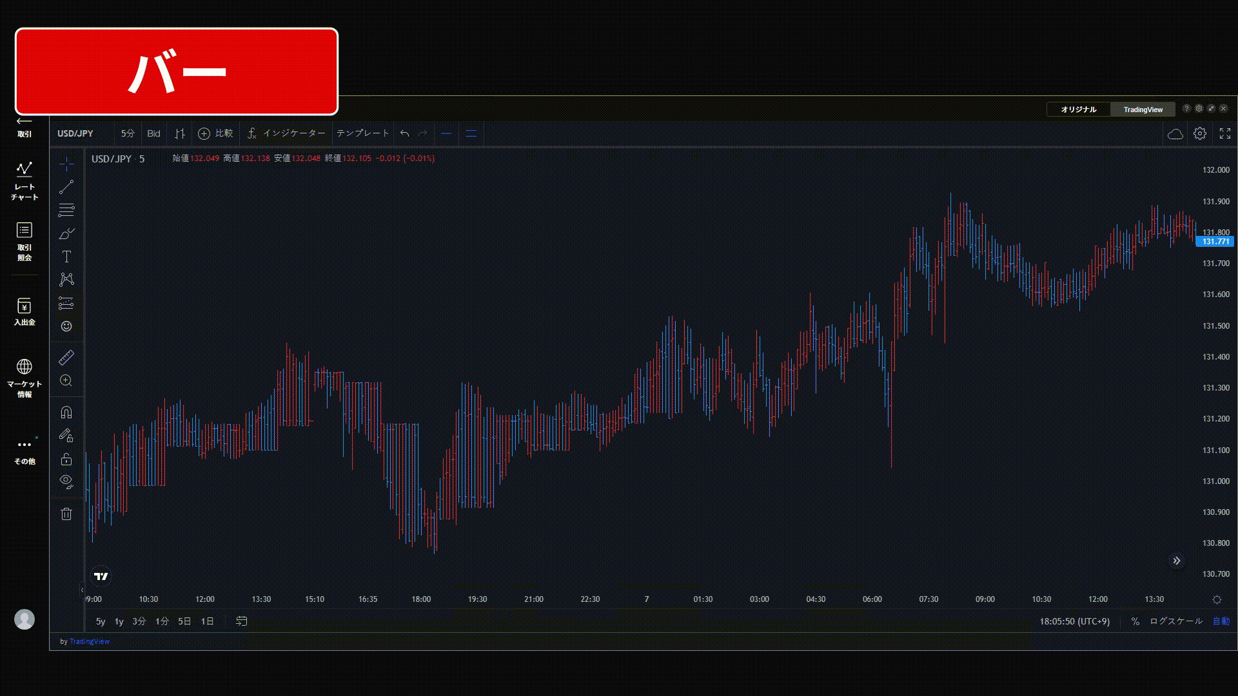The image size is (1238, 696).
Task: Open chart settings gear icon
Action: (x=1199, y=133)
